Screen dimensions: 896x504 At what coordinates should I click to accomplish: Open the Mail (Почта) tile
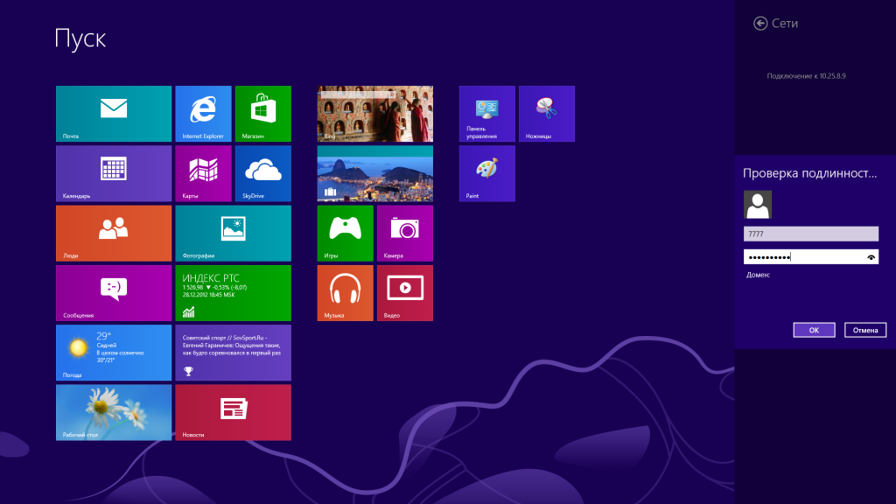[x=114, y=114]
